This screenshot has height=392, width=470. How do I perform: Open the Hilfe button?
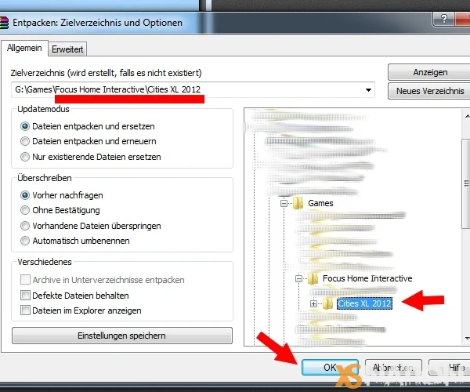(450, 368)
